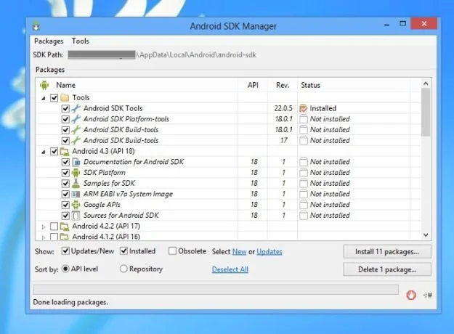Open the Tools menu
The width and height of the screenshot is (454, 334).
[80, 41]
